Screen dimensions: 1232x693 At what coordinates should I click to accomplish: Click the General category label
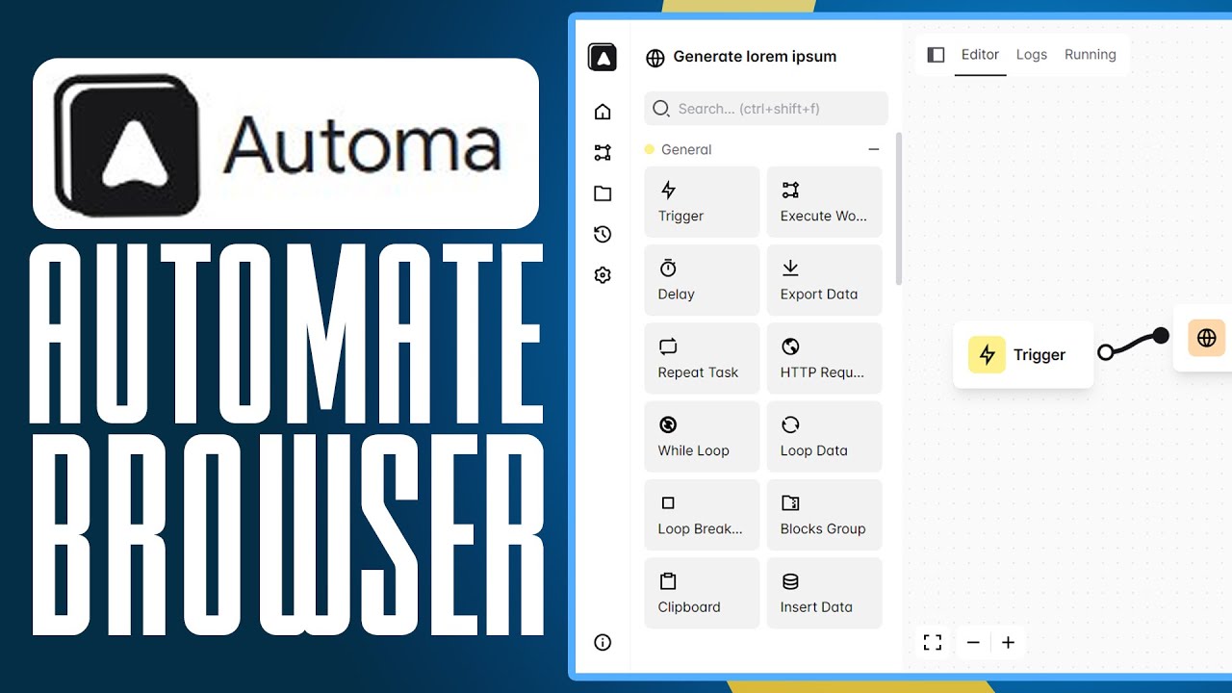coord(686,149)
